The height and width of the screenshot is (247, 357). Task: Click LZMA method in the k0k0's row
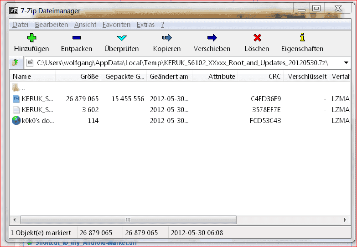pyautogui.click(x=341, y=121)
